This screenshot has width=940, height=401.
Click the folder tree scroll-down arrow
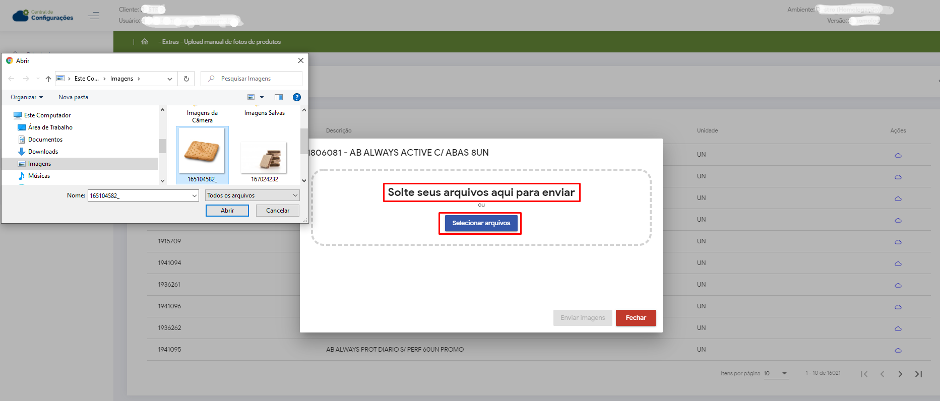coord(162,180)
